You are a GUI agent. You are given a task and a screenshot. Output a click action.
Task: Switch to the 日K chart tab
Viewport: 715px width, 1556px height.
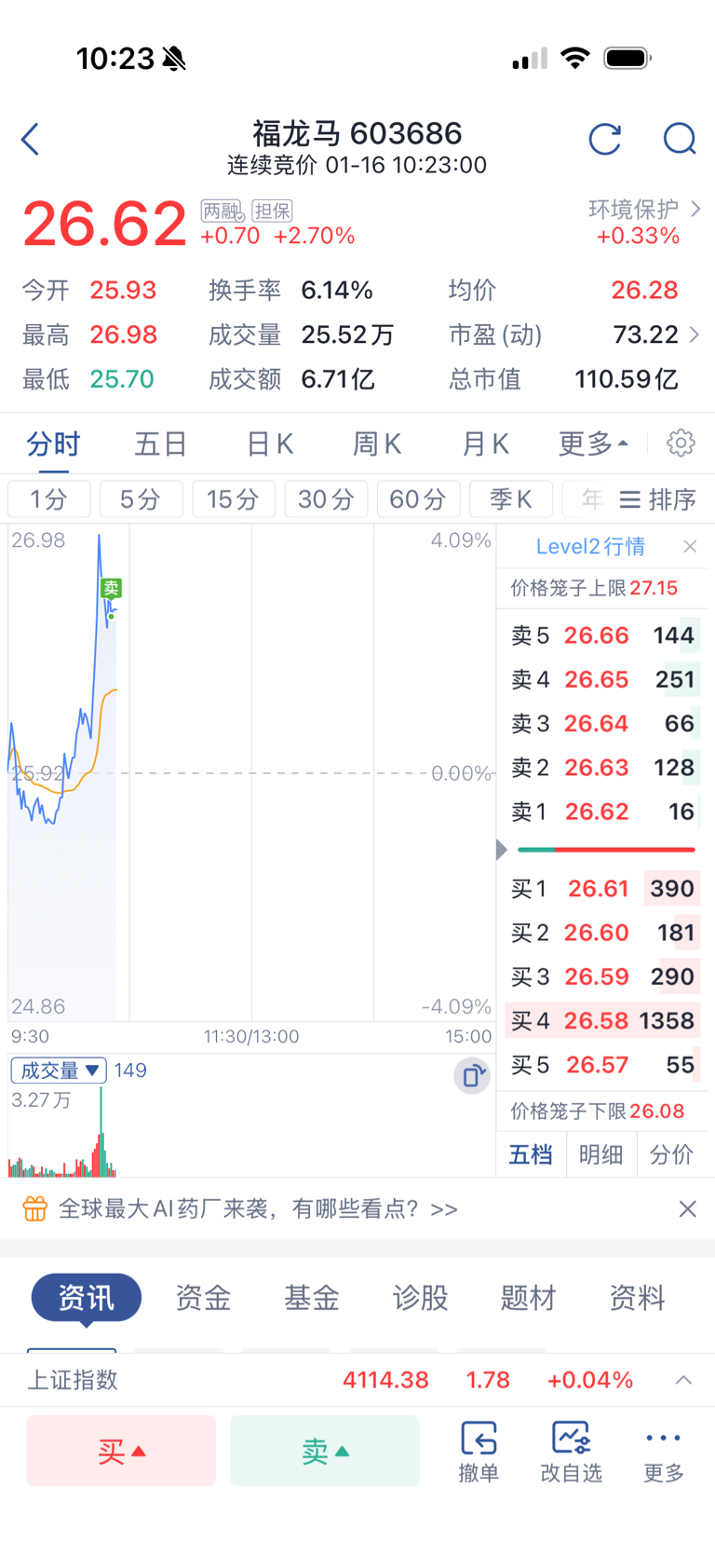(270, 444)
